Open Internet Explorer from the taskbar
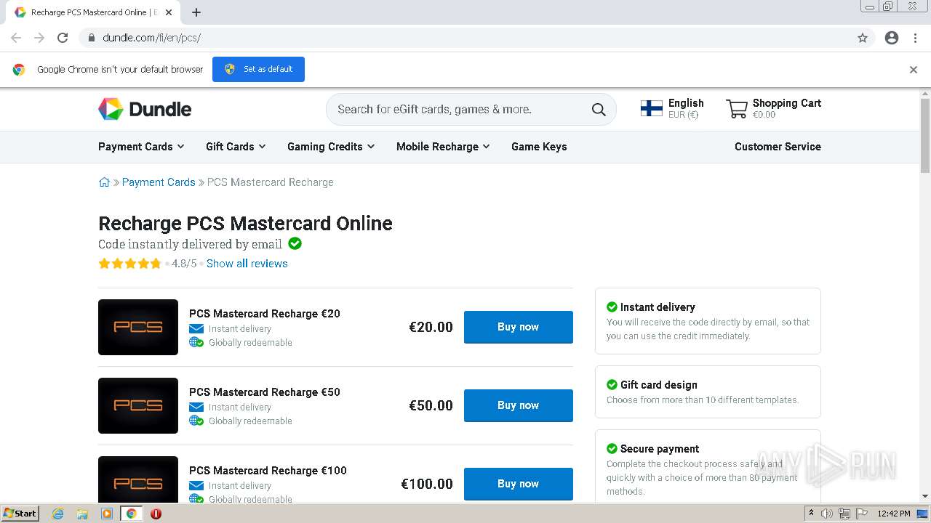 58,514
